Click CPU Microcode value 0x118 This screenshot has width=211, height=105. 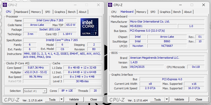point(196,67)
